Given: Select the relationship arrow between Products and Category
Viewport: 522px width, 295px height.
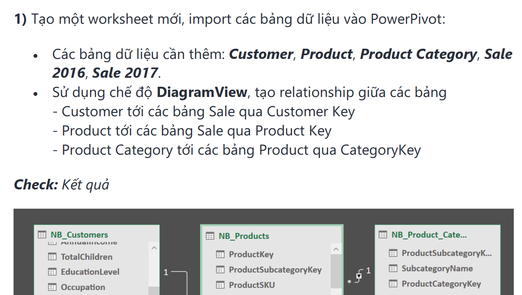Looking at the screenshot, I should tap(359, 276).
